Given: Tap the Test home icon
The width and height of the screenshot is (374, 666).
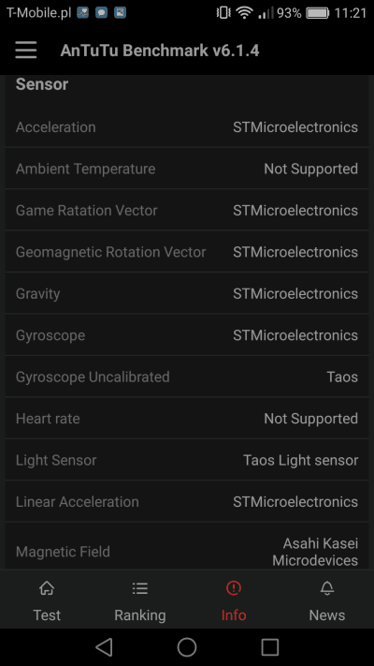Looking at the screenshot, I should coord(47,588).
